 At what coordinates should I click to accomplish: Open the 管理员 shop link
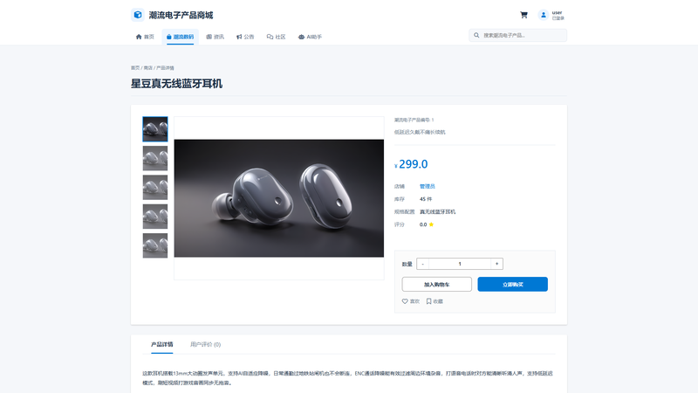pos(427,186)
